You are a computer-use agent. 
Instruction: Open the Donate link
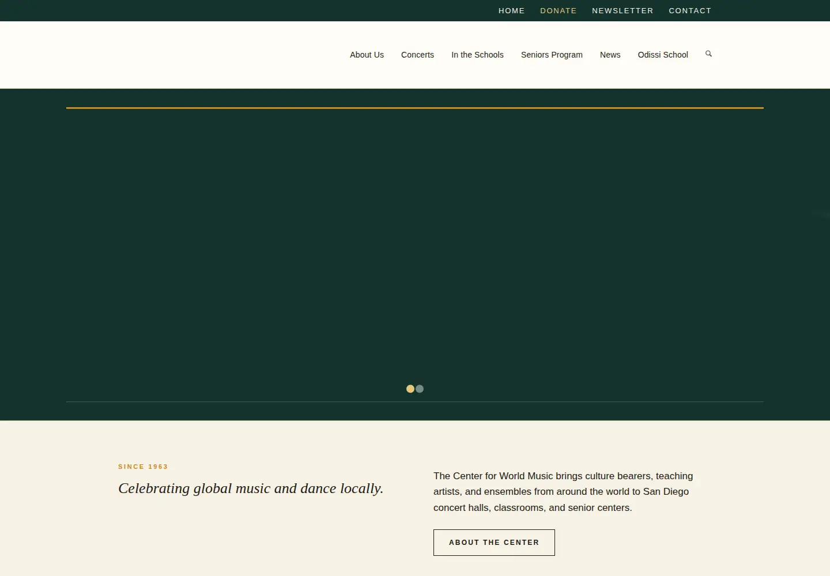click(x=559, y=10)
